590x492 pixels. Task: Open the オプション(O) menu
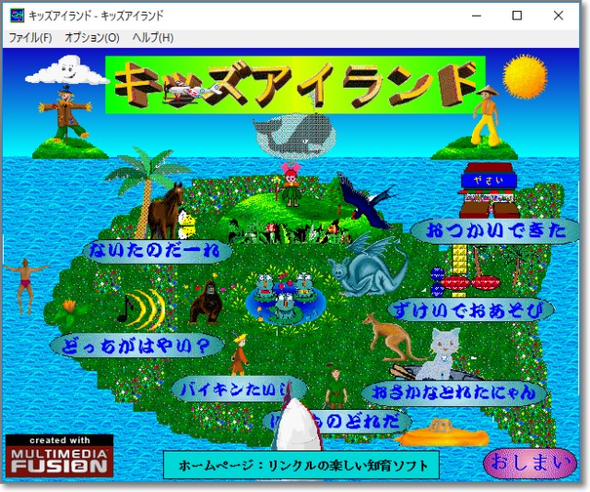click(x=92, y=38)
